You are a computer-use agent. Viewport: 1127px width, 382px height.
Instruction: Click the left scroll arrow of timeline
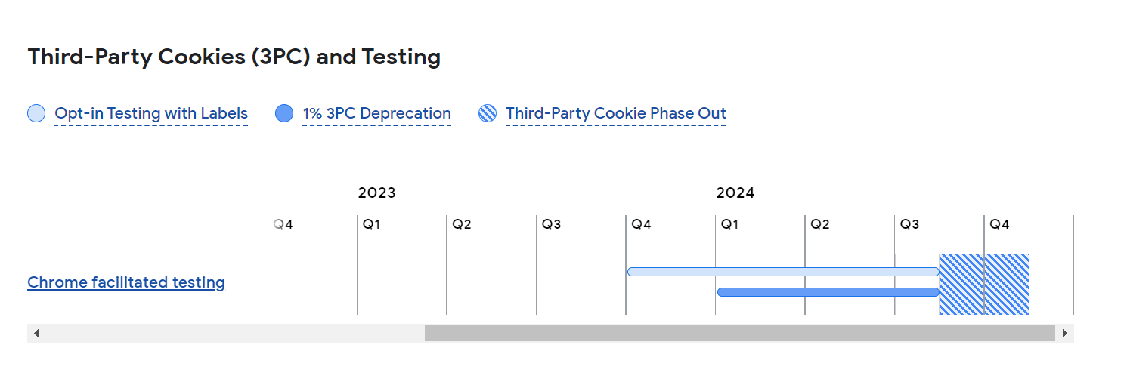click(36, 334)
